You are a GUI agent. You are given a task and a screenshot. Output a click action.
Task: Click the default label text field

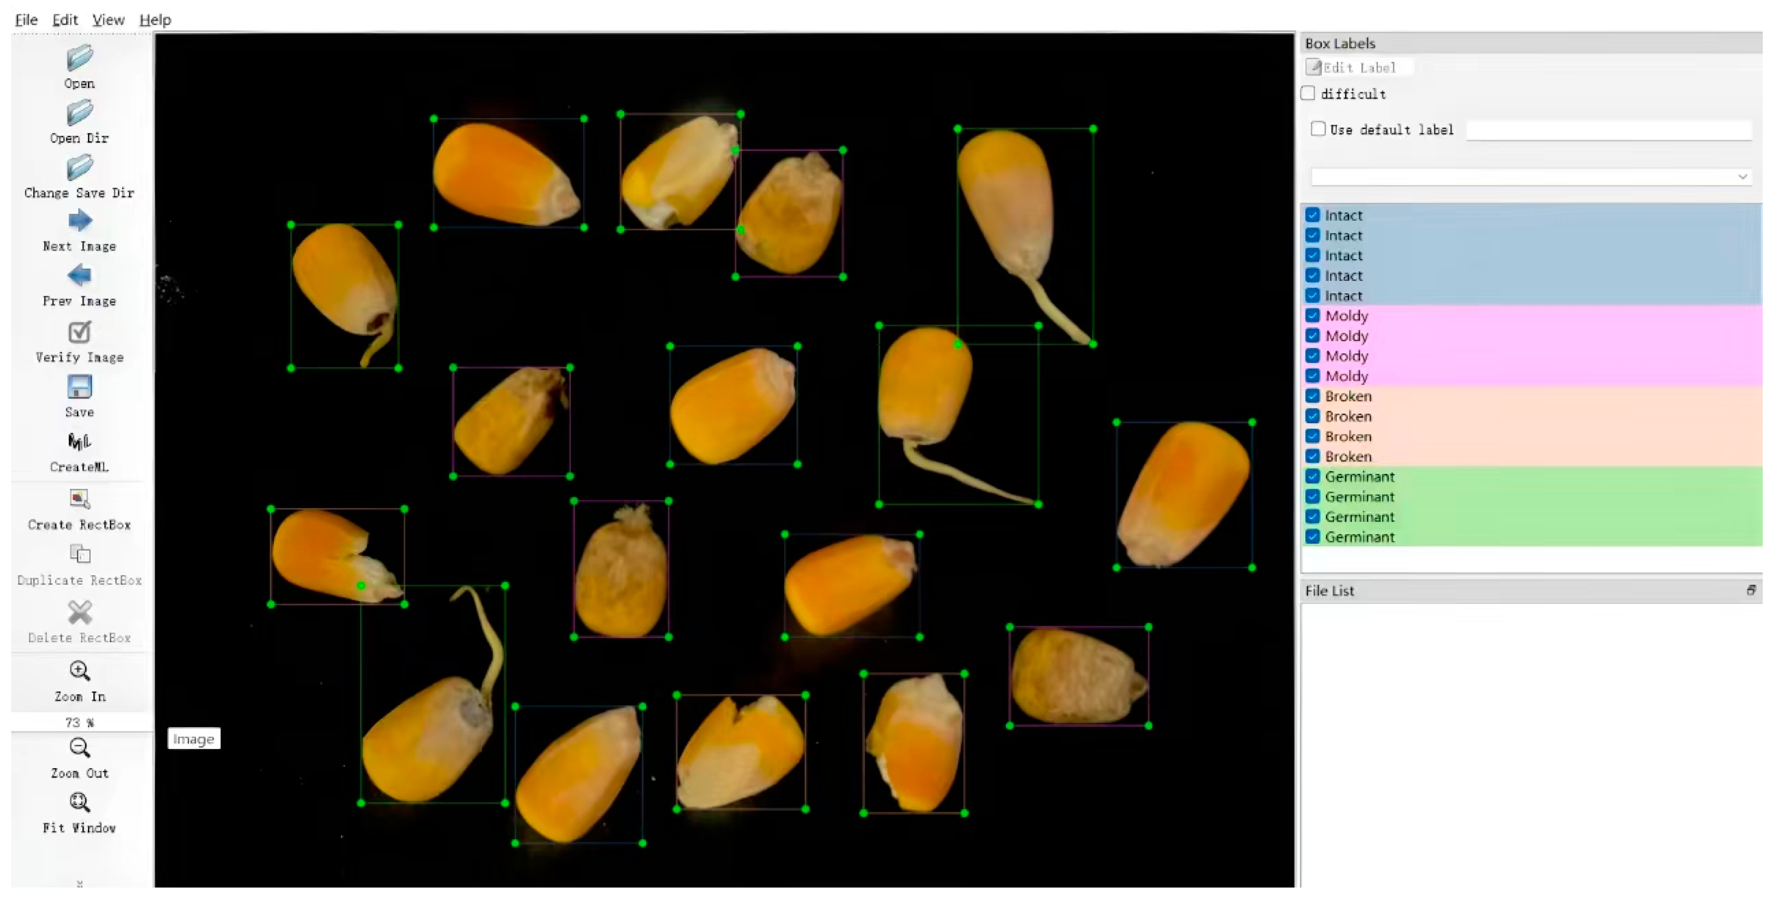point(1608,130)
